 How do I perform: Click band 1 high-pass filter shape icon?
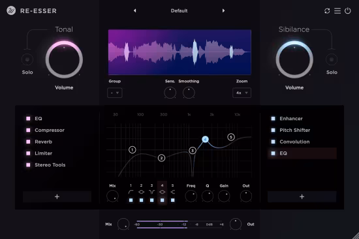pos(131,192)
